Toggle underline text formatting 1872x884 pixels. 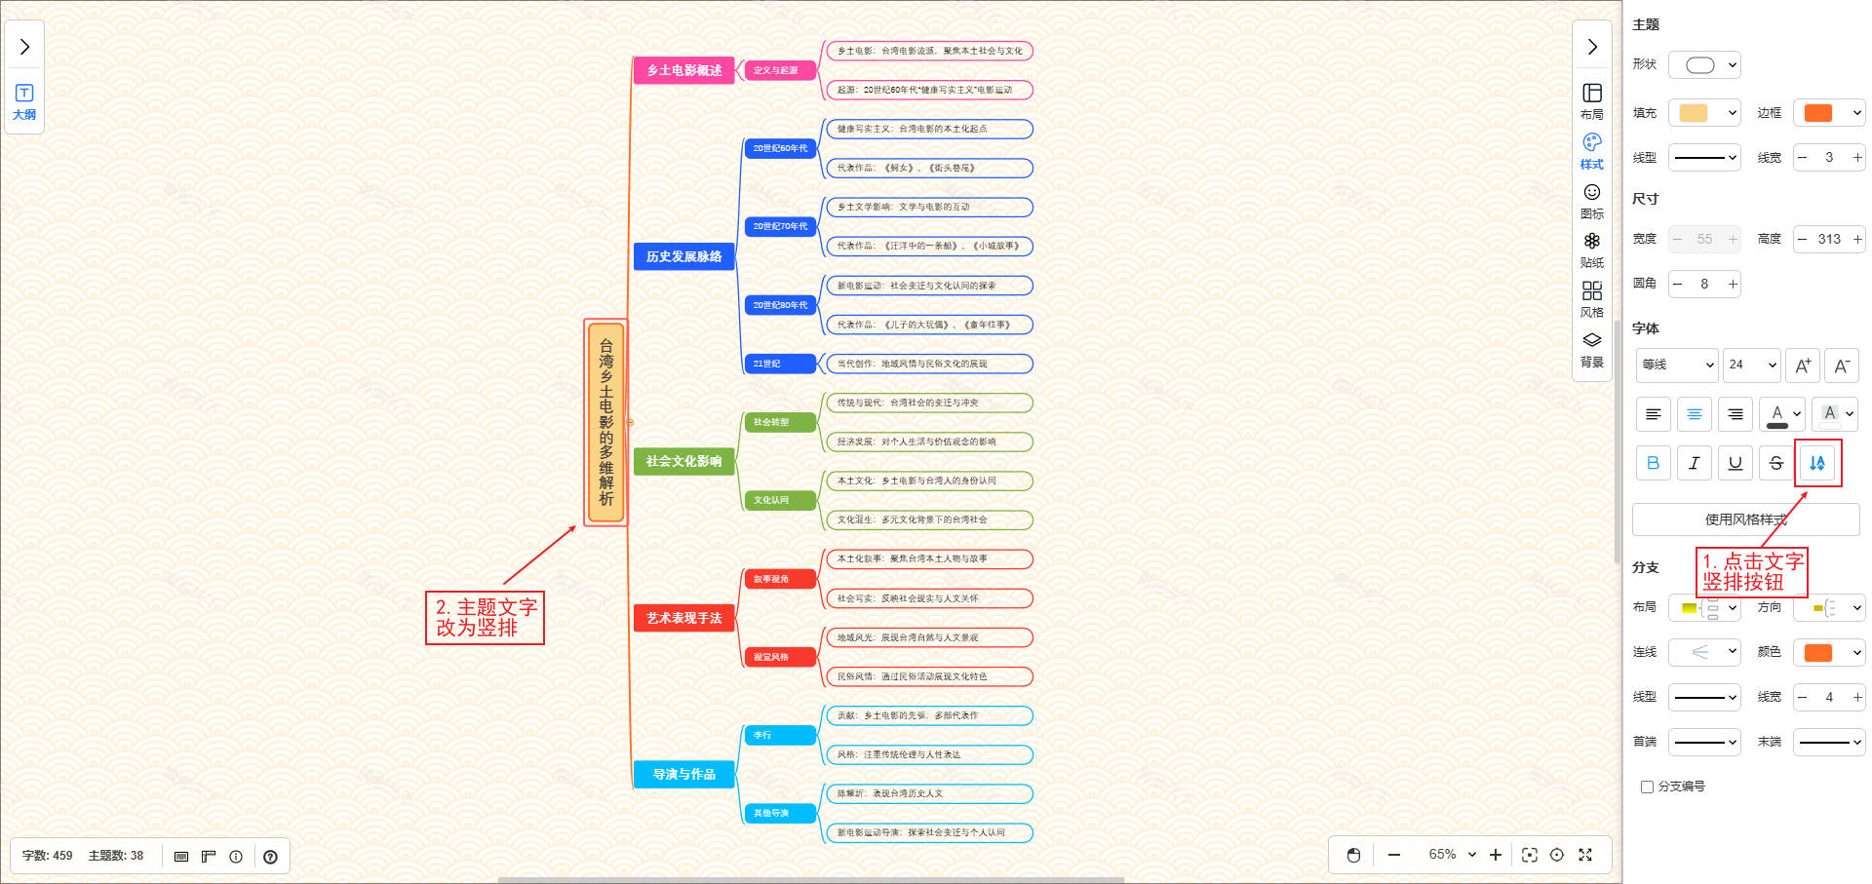tap(1735, 463)
